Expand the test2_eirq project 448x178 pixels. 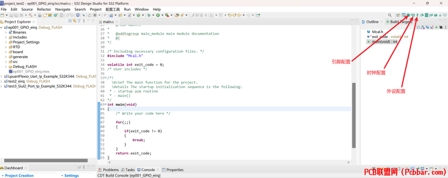[x=2, y=81]
